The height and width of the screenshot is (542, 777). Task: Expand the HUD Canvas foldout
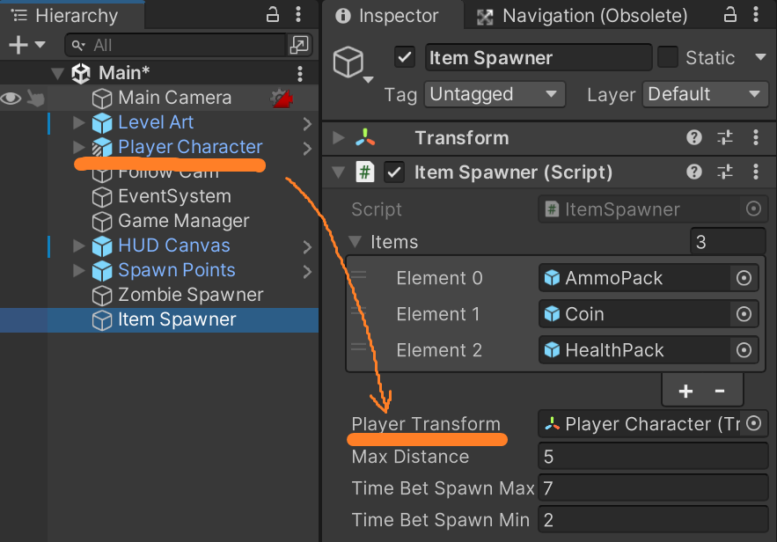pos(79,245)
